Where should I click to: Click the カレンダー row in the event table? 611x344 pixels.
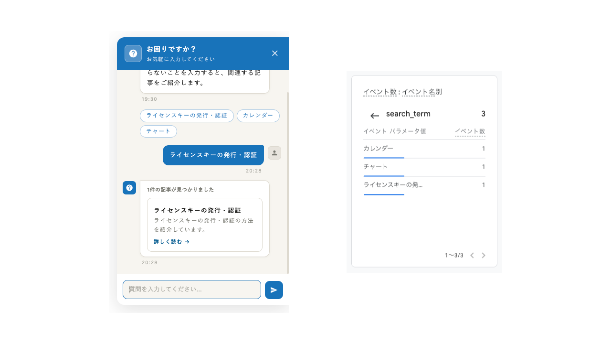pos(378,149)
